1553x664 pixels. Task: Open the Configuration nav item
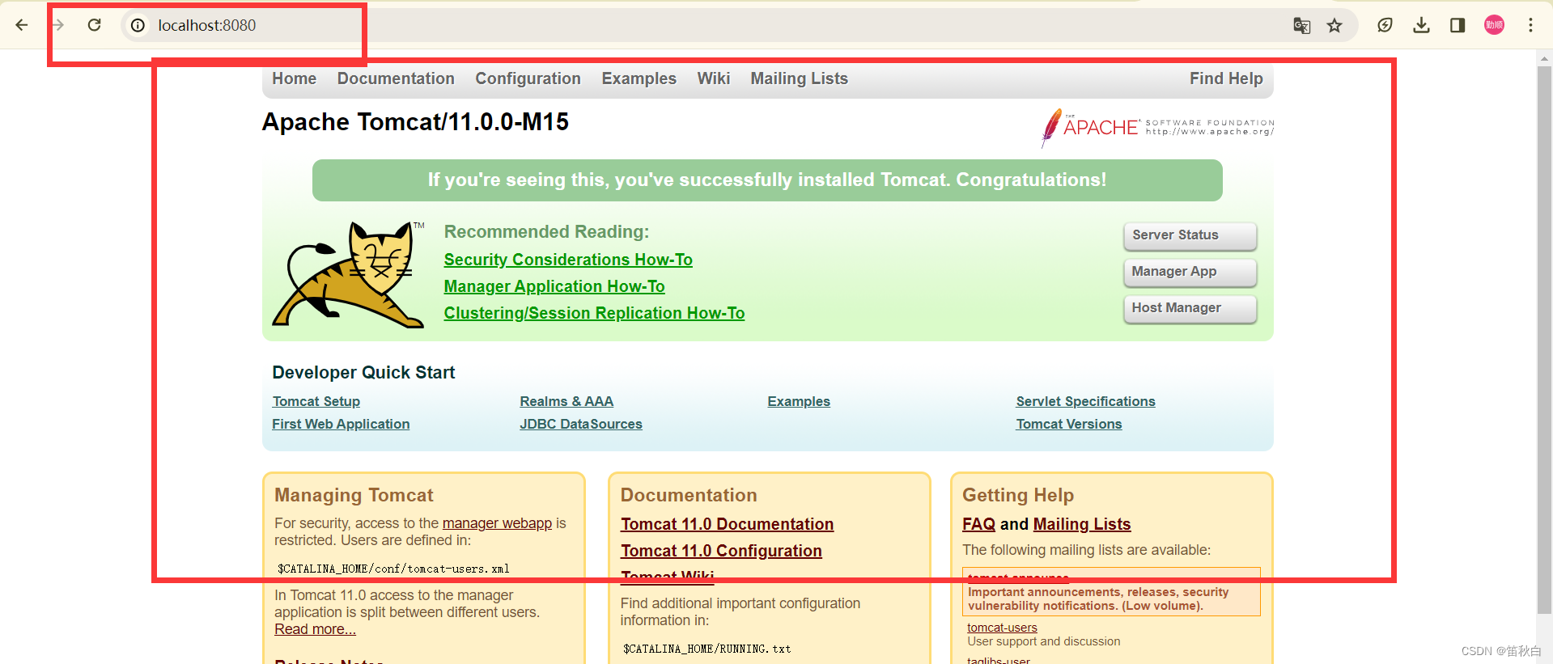coord(528,78)
